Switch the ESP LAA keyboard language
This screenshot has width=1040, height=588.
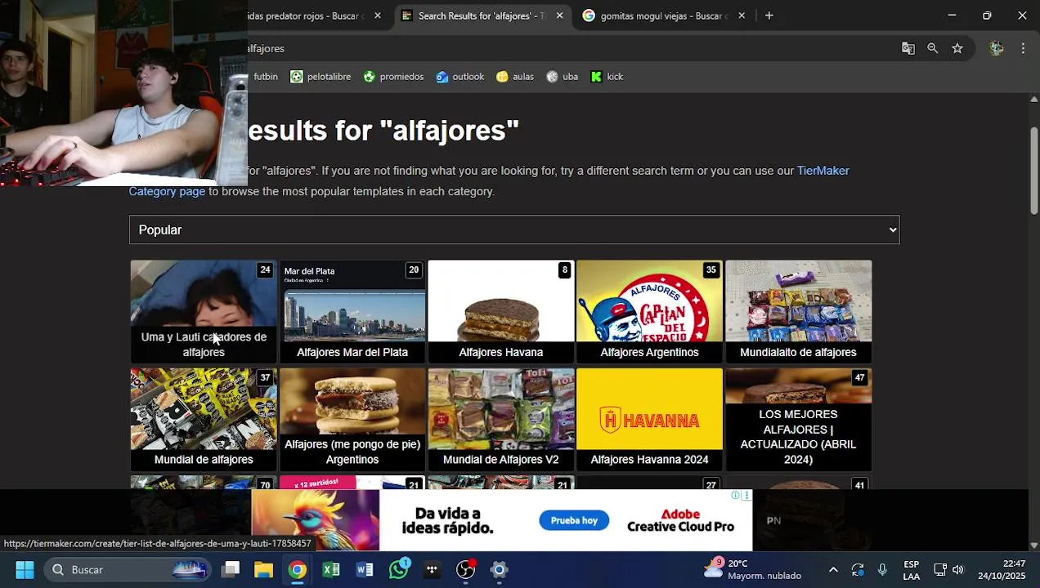pyautogui.click(x=911, y=569)
